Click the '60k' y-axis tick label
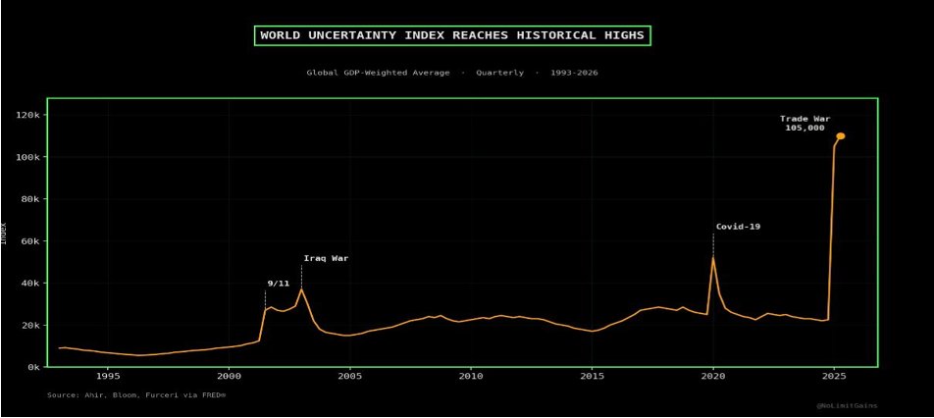The height and width of the screenshot is (418, 934). point(29,241)
